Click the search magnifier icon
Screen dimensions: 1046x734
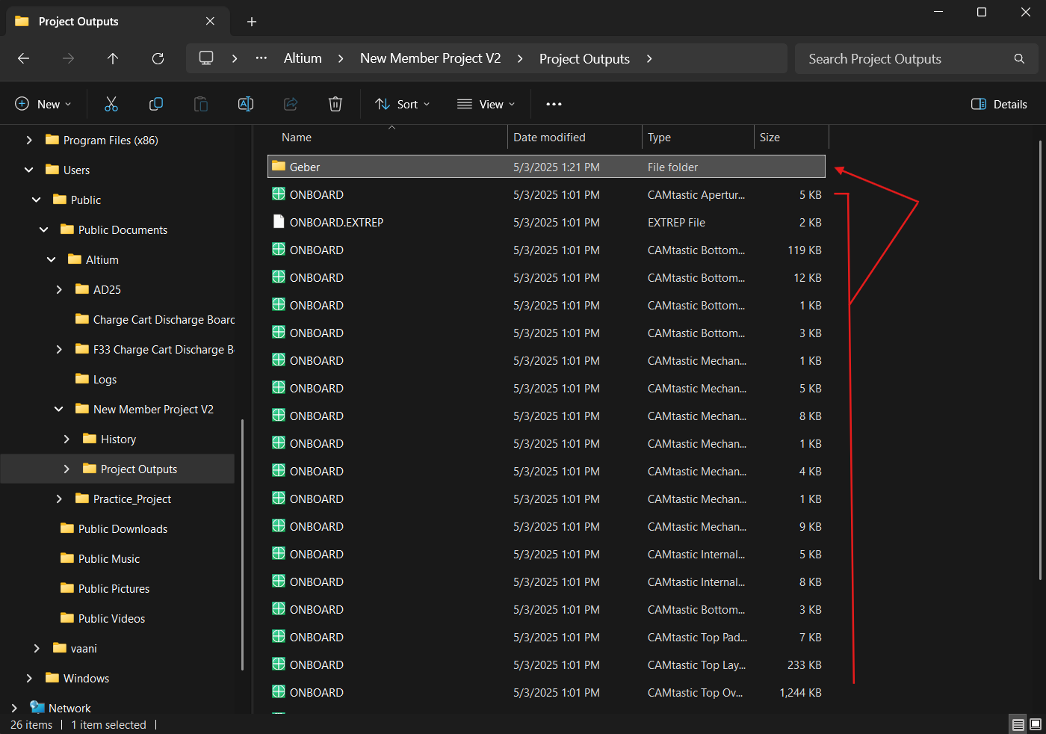click(x=1019, y=58)
